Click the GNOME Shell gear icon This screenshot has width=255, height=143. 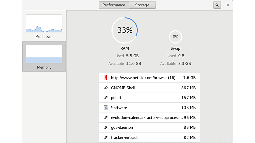(x=106, y=88)
